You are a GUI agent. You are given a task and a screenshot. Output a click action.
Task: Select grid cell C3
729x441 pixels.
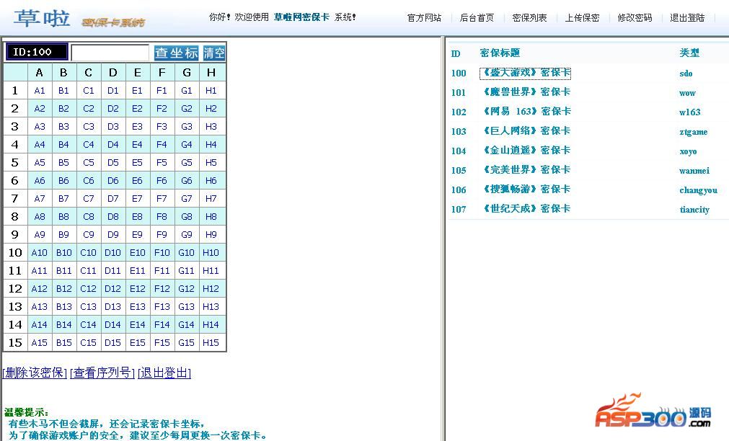click(89, 126)
